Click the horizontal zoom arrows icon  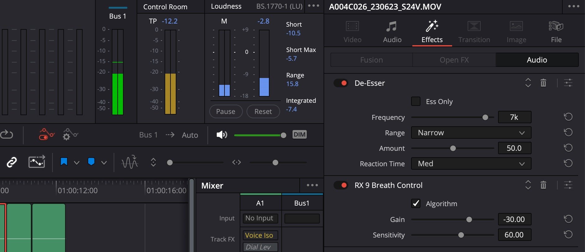237,162
